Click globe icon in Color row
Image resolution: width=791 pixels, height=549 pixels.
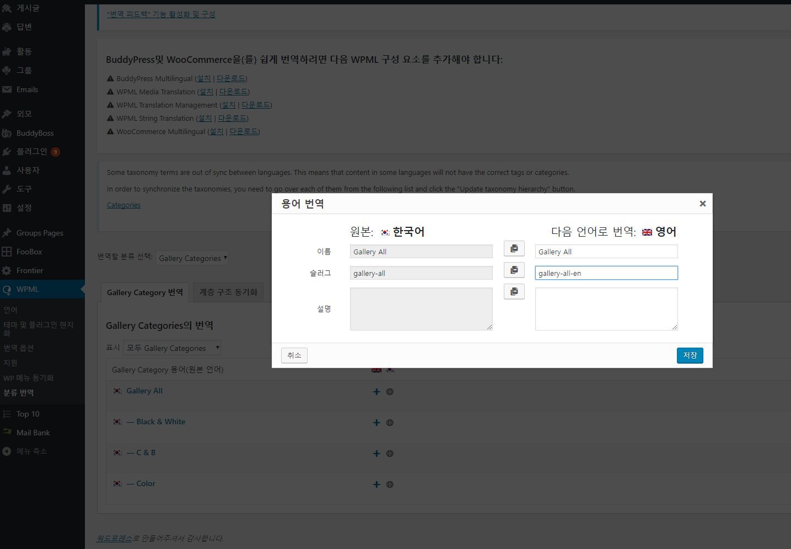click(x=390, y=484)
